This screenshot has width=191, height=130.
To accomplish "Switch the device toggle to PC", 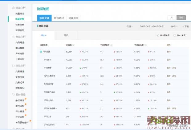I will pyautogui.click(x=172, y=18).
